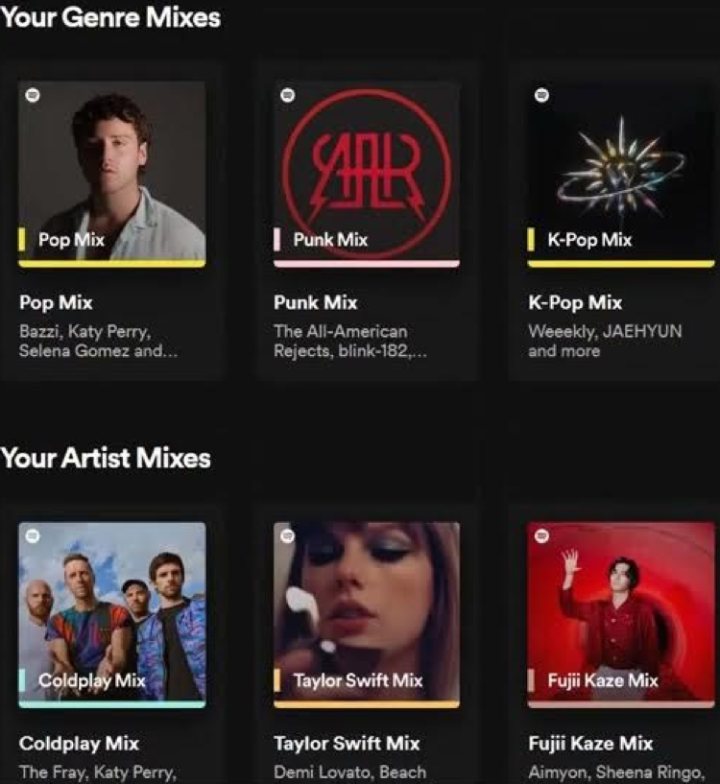Click Spotify logo on Punk Mix cover
The image size is (720, 784).
(288, 95)
